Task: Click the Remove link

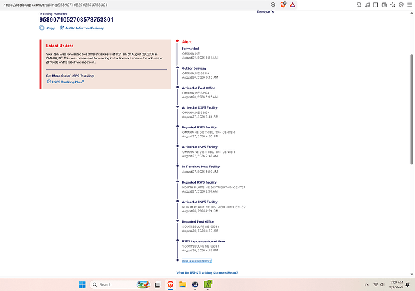Action: (263, 12)
